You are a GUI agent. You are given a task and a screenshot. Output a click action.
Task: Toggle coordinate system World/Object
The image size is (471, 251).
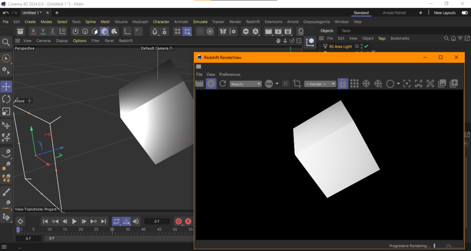pos(62,31)
